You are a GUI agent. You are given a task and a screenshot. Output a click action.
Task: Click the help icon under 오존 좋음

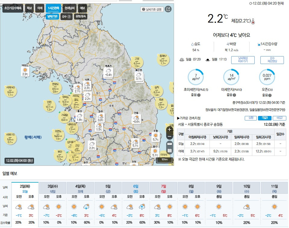tap(270, 95)
